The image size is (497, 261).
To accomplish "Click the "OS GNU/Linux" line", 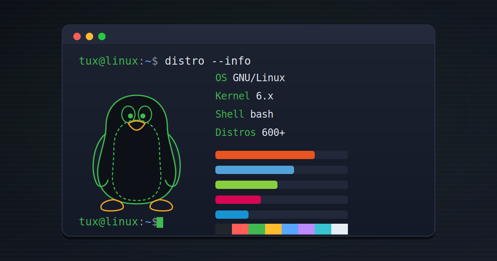I will [250, 78].
